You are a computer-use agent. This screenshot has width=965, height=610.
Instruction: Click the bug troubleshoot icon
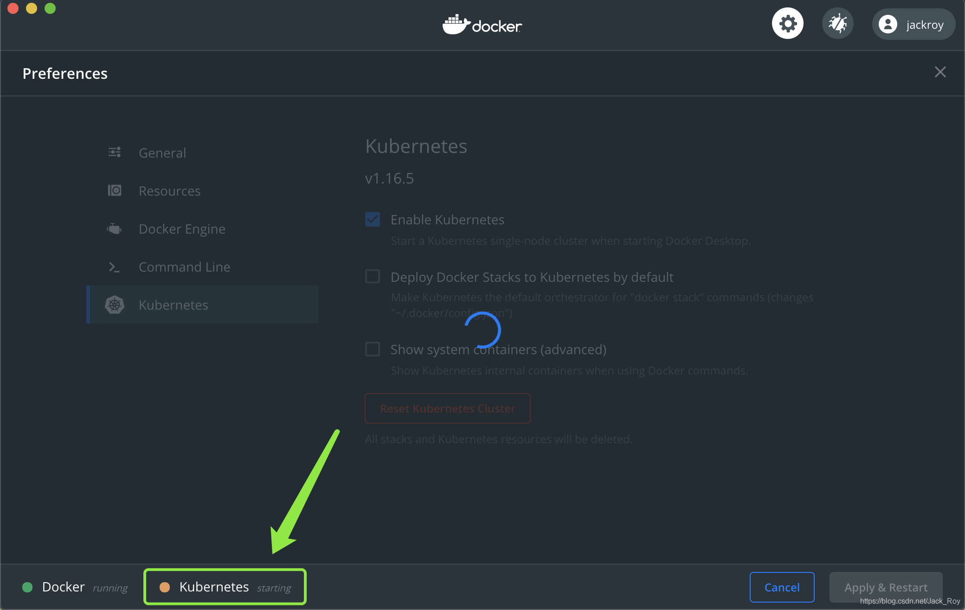point(837,24)
